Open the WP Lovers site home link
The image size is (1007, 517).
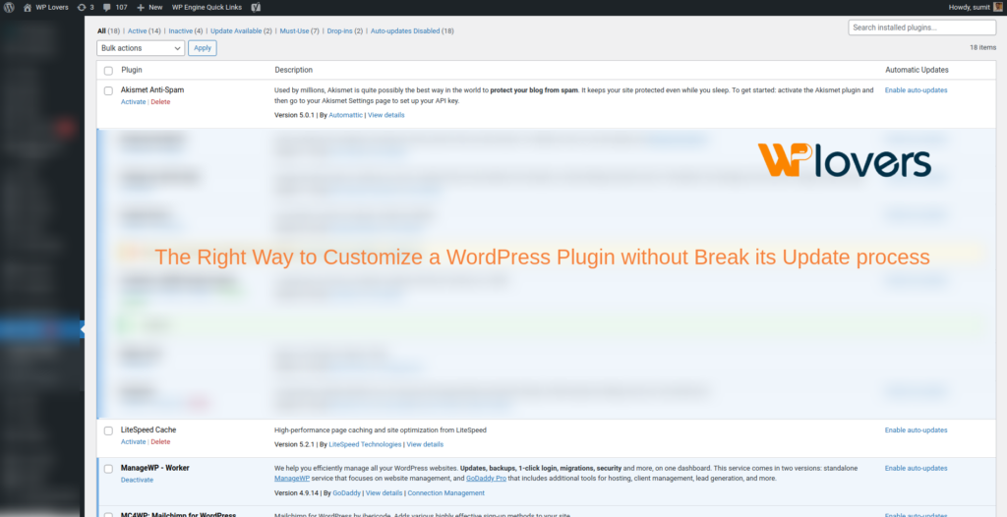(45, 7)
